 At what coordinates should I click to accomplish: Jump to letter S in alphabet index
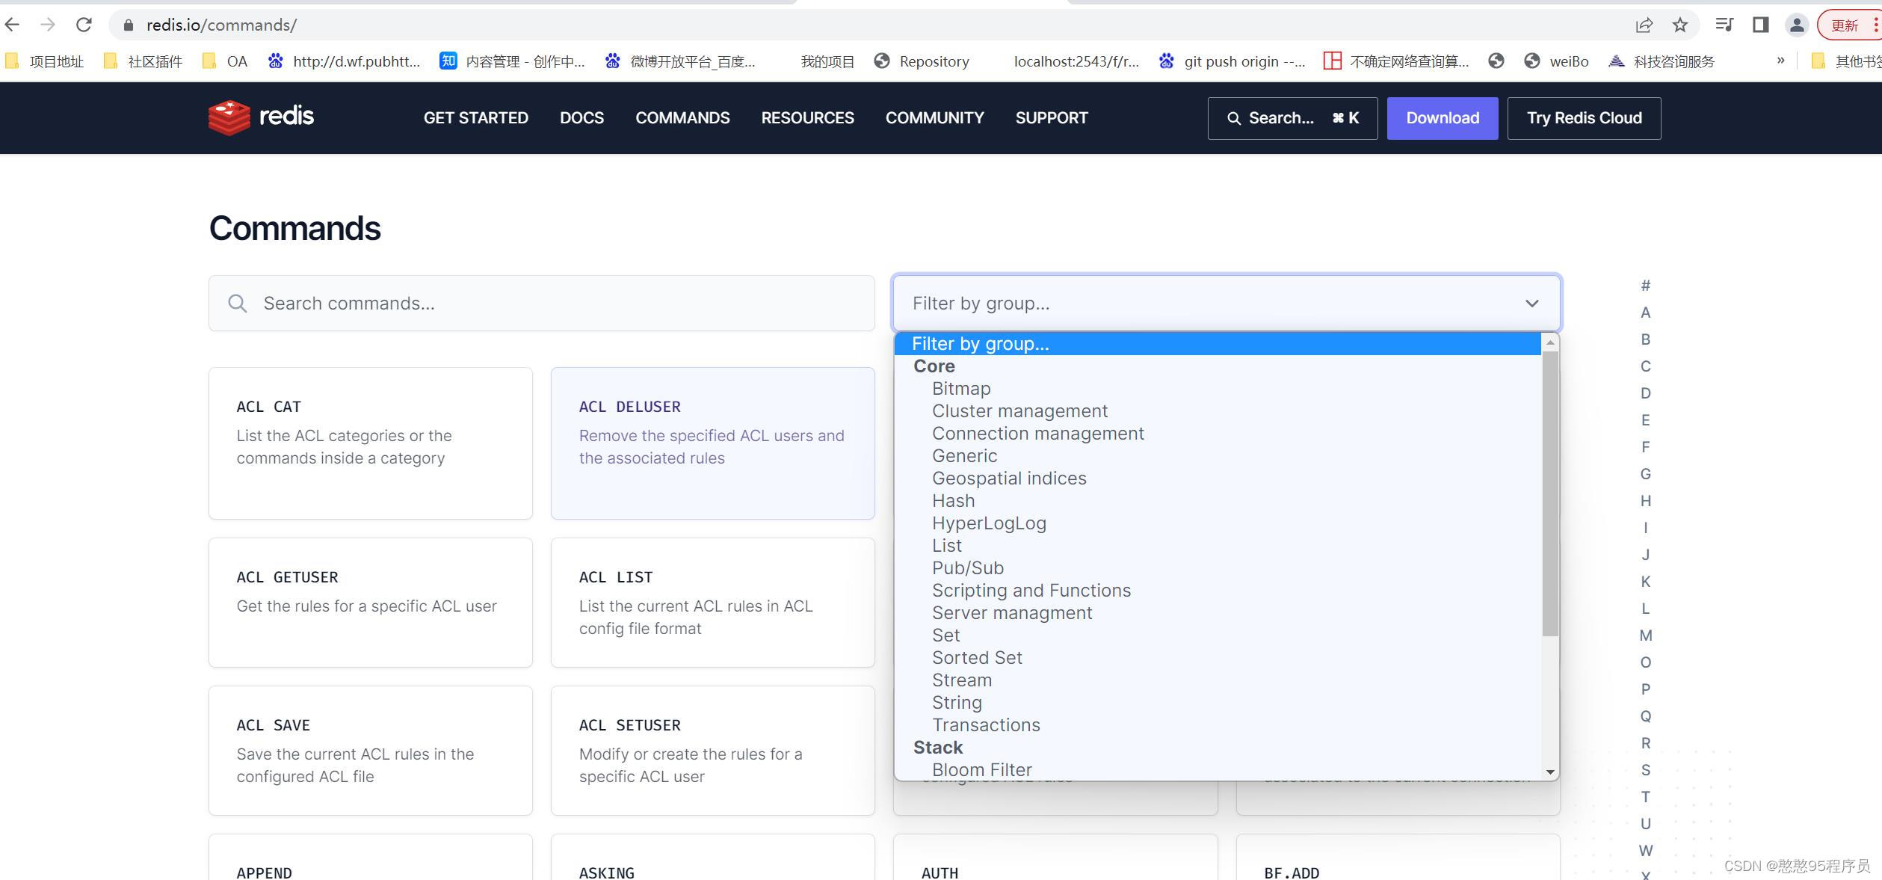click(1646, 770)
